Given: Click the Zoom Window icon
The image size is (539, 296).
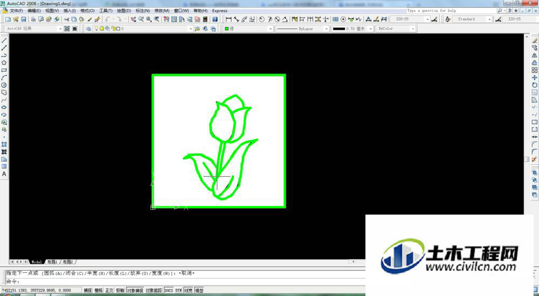Looking at the screenshot, I should 149,19.
